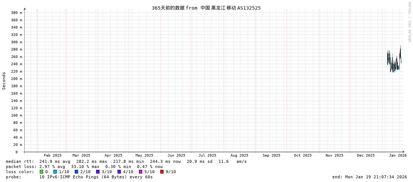The height and width of the screenshot is (182, 413).
Task: Click the magenta 5/10 loss color swatch
Action: (x=140, y=172)
